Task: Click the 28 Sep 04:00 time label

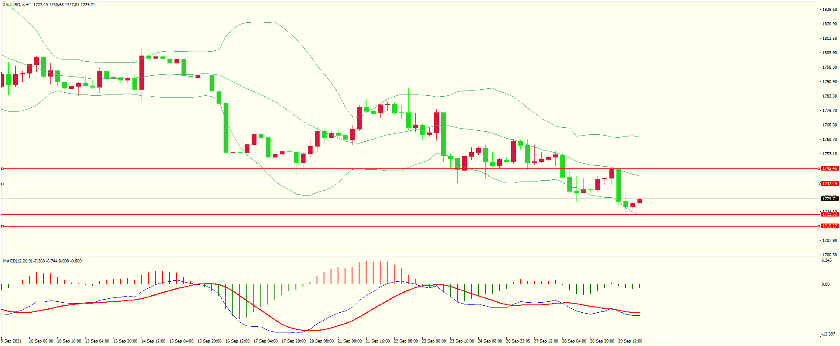Action: tap(574, 341)
